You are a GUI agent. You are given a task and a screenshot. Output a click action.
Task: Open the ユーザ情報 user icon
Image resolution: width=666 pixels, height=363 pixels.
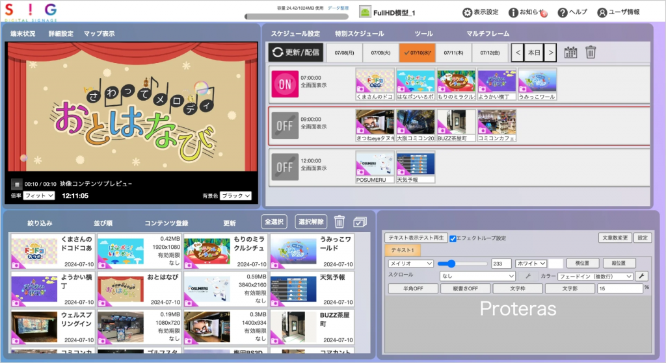point(602,13)
